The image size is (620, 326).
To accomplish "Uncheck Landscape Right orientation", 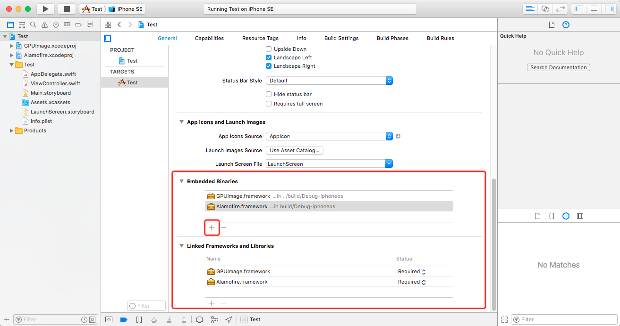I will point(269,66).
